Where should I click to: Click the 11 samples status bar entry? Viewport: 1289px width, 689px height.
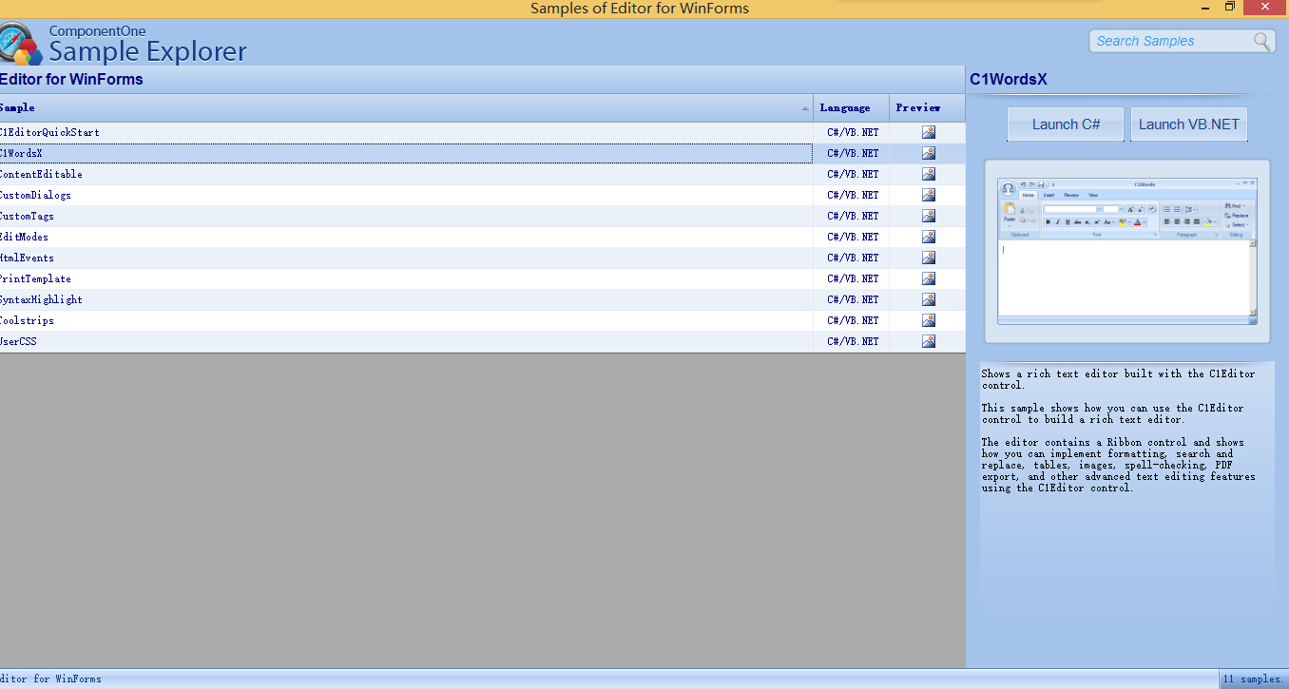(1252, 679)
